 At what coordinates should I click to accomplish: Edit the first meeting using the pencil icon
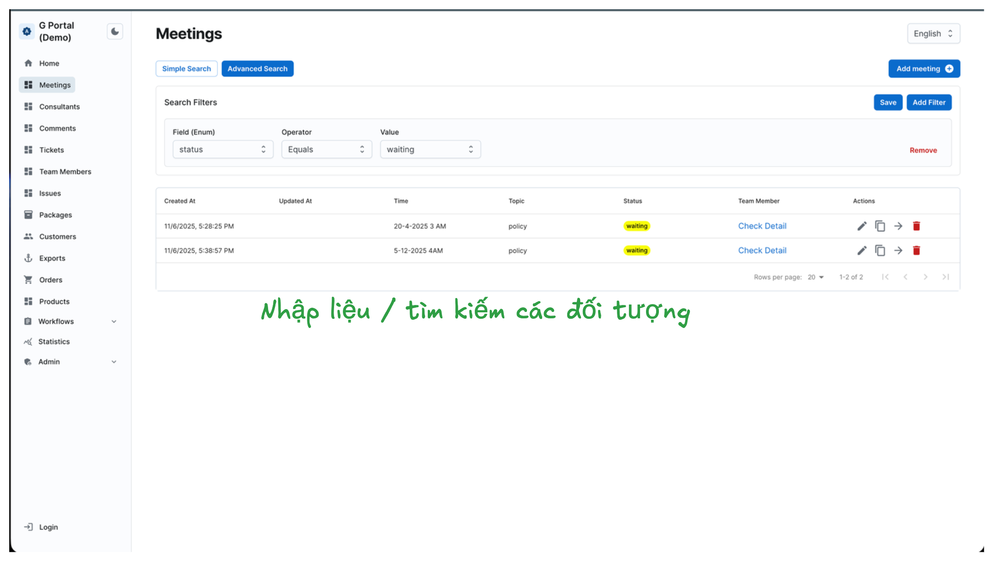pyautogui.click(x=861, y=226)
